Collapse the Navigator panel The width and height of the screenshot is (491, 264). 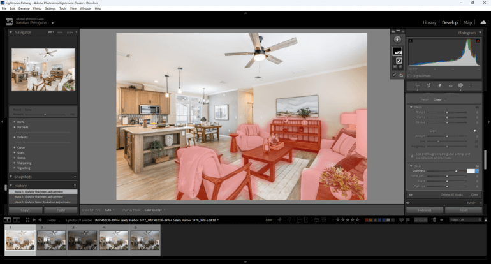click(11, 31)
